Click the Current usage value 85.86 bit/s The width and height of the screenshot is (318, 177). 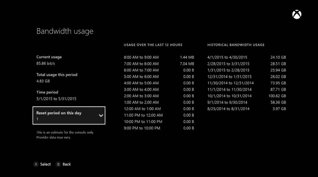pyautogui.click(x=46, y=63)
